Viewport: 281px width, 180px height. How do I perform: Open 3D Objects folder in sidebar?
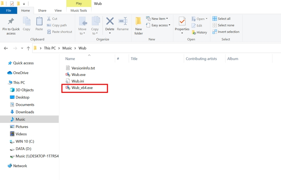pos(22,90)
